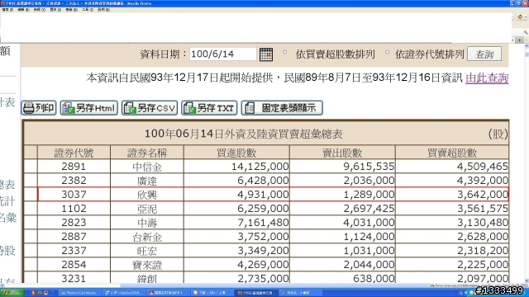Click net value 3,642,000 for 欣興
Screen dimensions: 529x297
[452, 195]
